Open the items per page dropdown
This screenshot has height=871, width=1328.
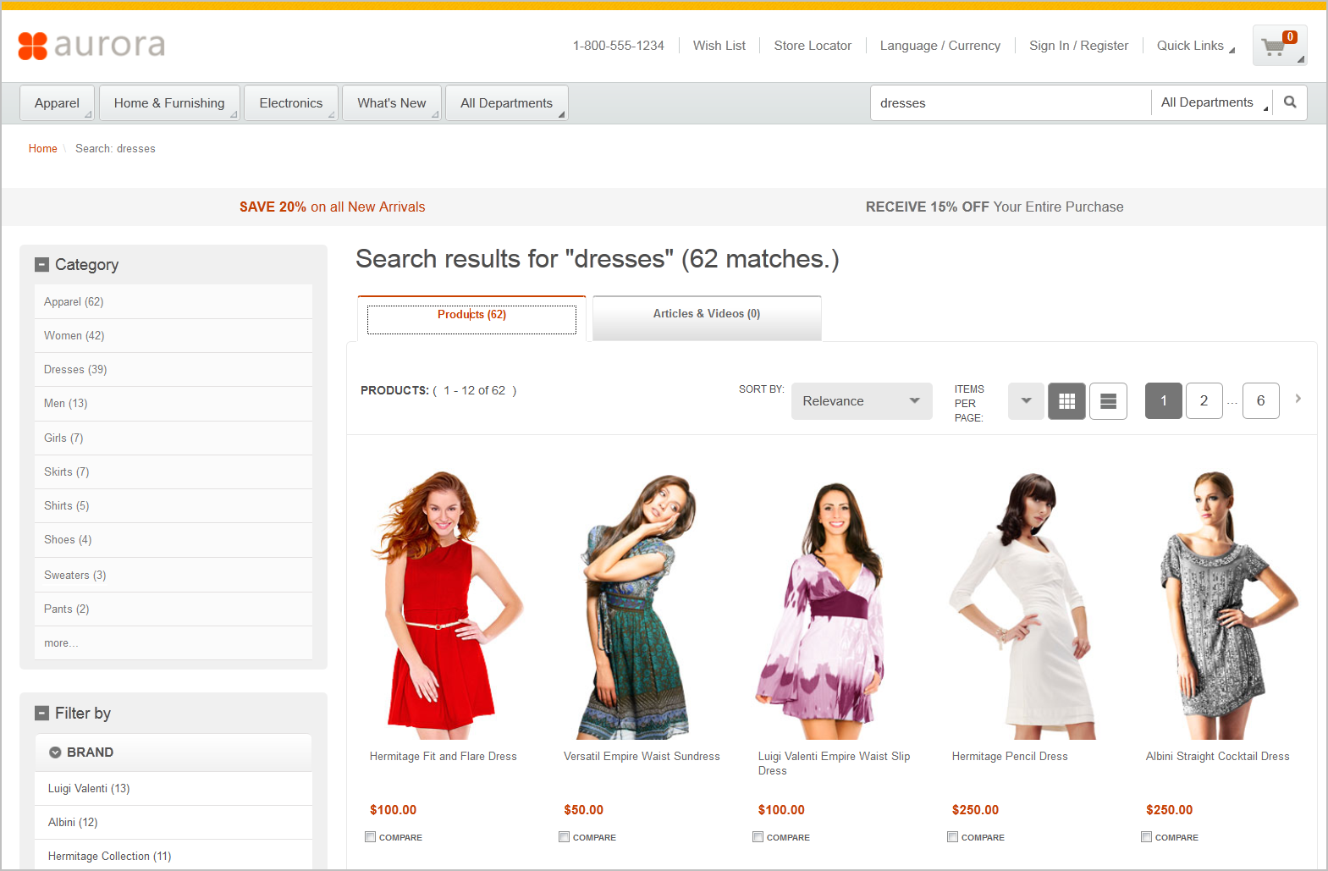[1026, 401]
